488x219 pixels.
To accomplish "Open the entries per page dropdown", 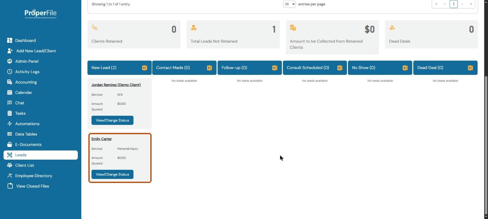I will pos(289,4).
